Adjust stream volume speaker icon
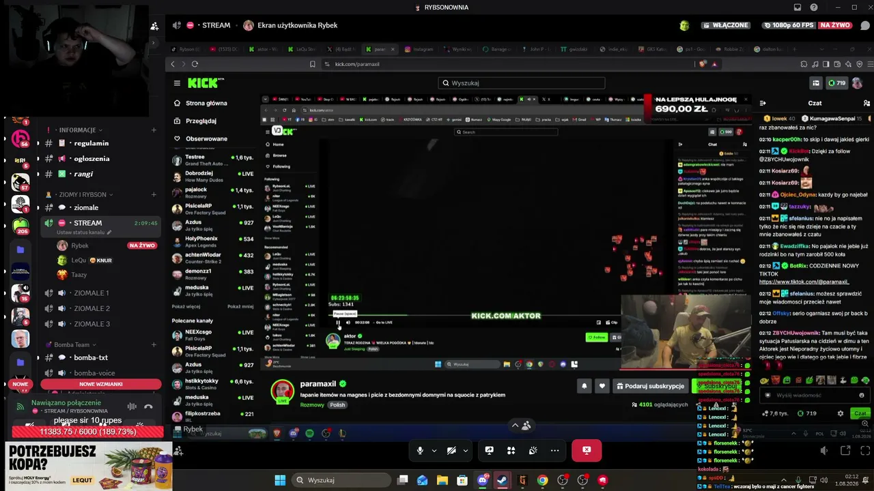The width and height of the screenshot is (874, 491). click(x=823, y=451)
